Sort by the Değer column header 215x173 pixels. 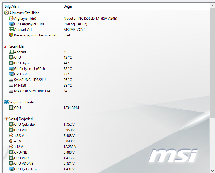click(x=117, y=6)
